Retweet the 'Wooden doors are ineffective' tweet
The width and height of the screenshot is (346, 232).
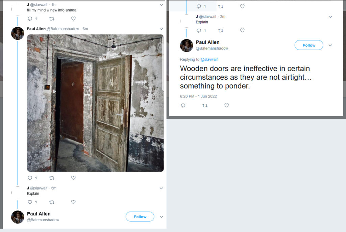[x=205, y=106]
